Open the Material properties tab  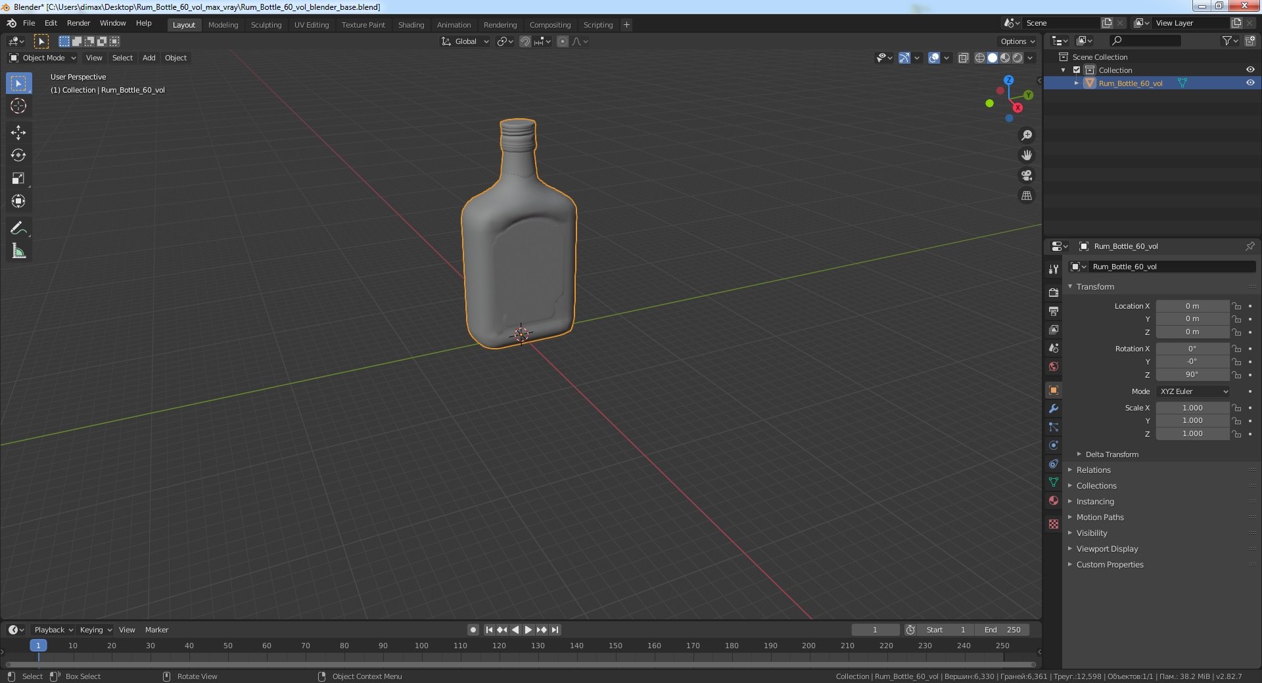(1054, 500)
